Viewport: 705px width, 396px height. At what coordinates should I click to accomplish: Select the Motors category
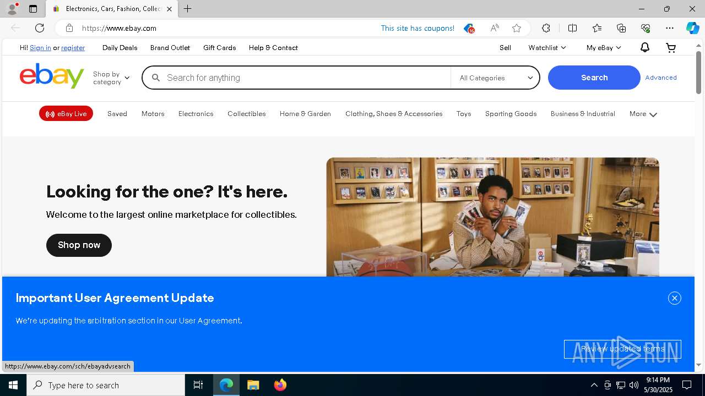click(153, 114)
